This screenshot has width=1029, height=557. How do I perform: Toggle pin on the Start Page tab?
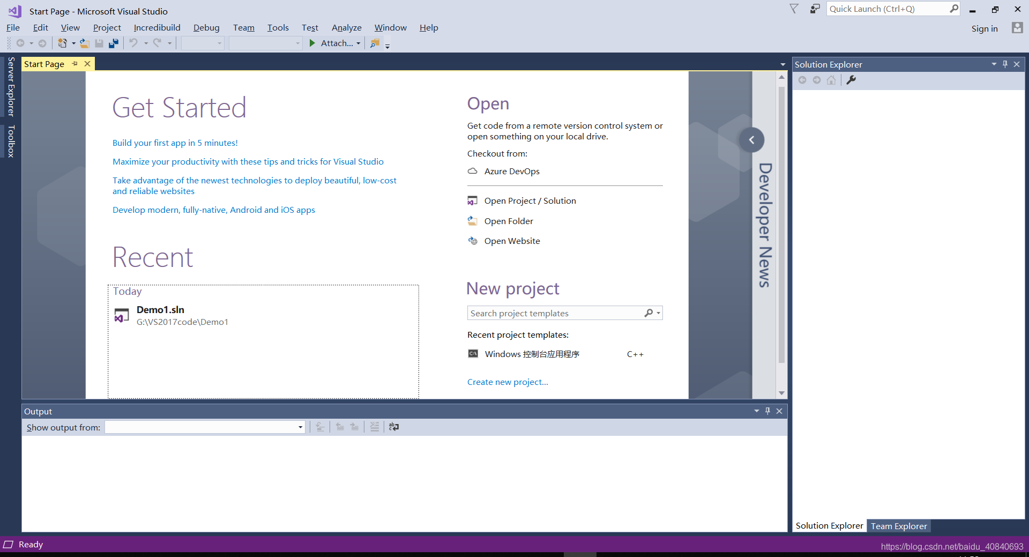click(75, 64)
